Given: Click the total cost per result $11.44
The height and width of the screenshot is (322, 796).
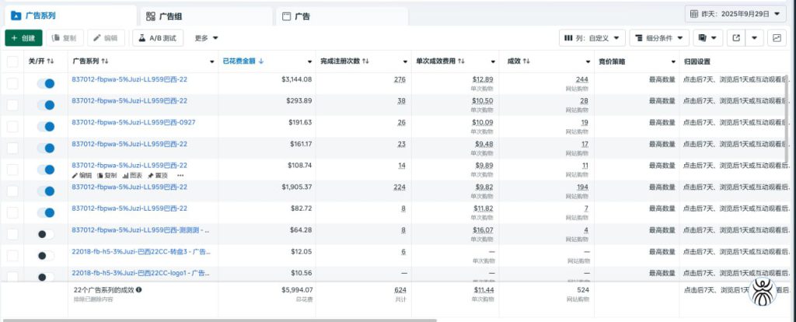Looking at the screenshot, I should click(x=484, y=290).
